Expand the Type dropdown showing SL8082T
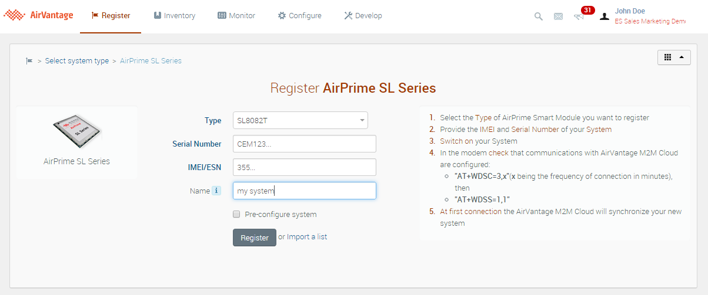This screenshot has width=708, height=295. (x=300, y=120)
